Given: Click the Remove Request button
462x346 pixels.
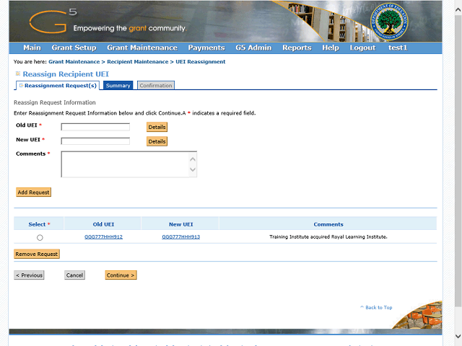Looking at the screenshot, I should [x=37, y=254].
